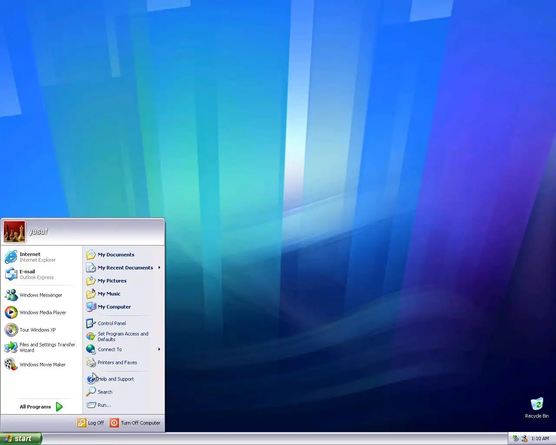Expand the My Recent Documents submenu arrow
The height and width of the screenshot is (445, 556).
coord(159,268)
